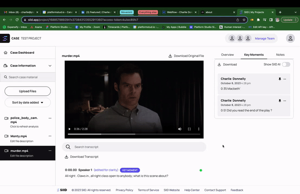This screenshot has width=300, height=194.
Task: Click Edit file description under murder.mp4
Action: 22,156
